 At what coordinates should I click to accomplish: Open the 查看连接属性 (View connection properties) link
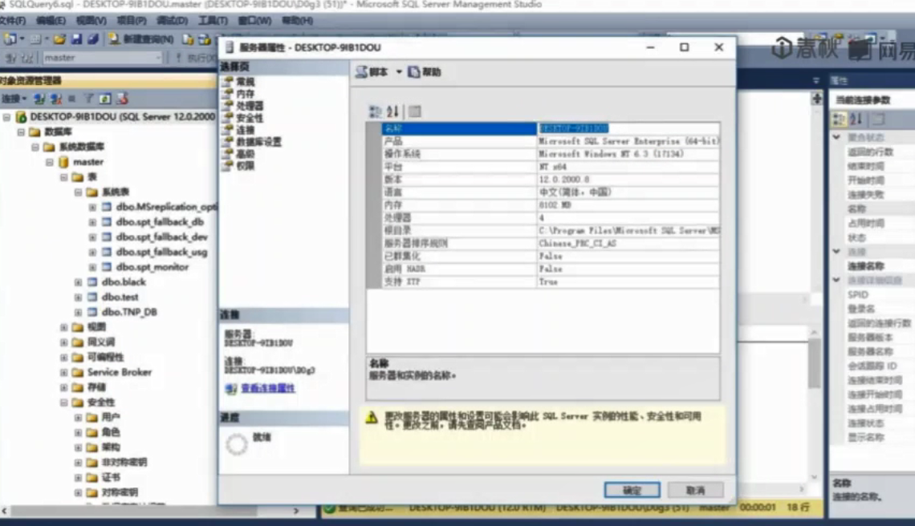(x=268, y=388)
